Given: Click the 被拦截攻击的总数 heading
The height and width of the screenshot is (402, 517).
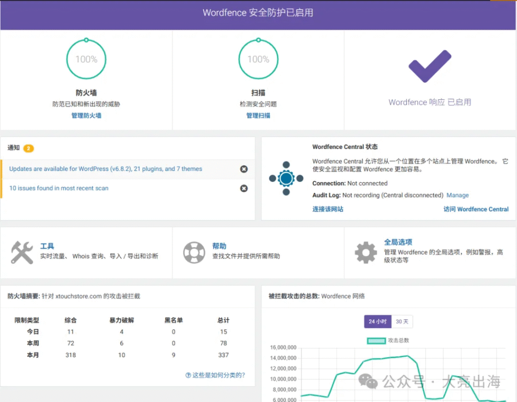Looking at the screenshot, I should 293,296.
